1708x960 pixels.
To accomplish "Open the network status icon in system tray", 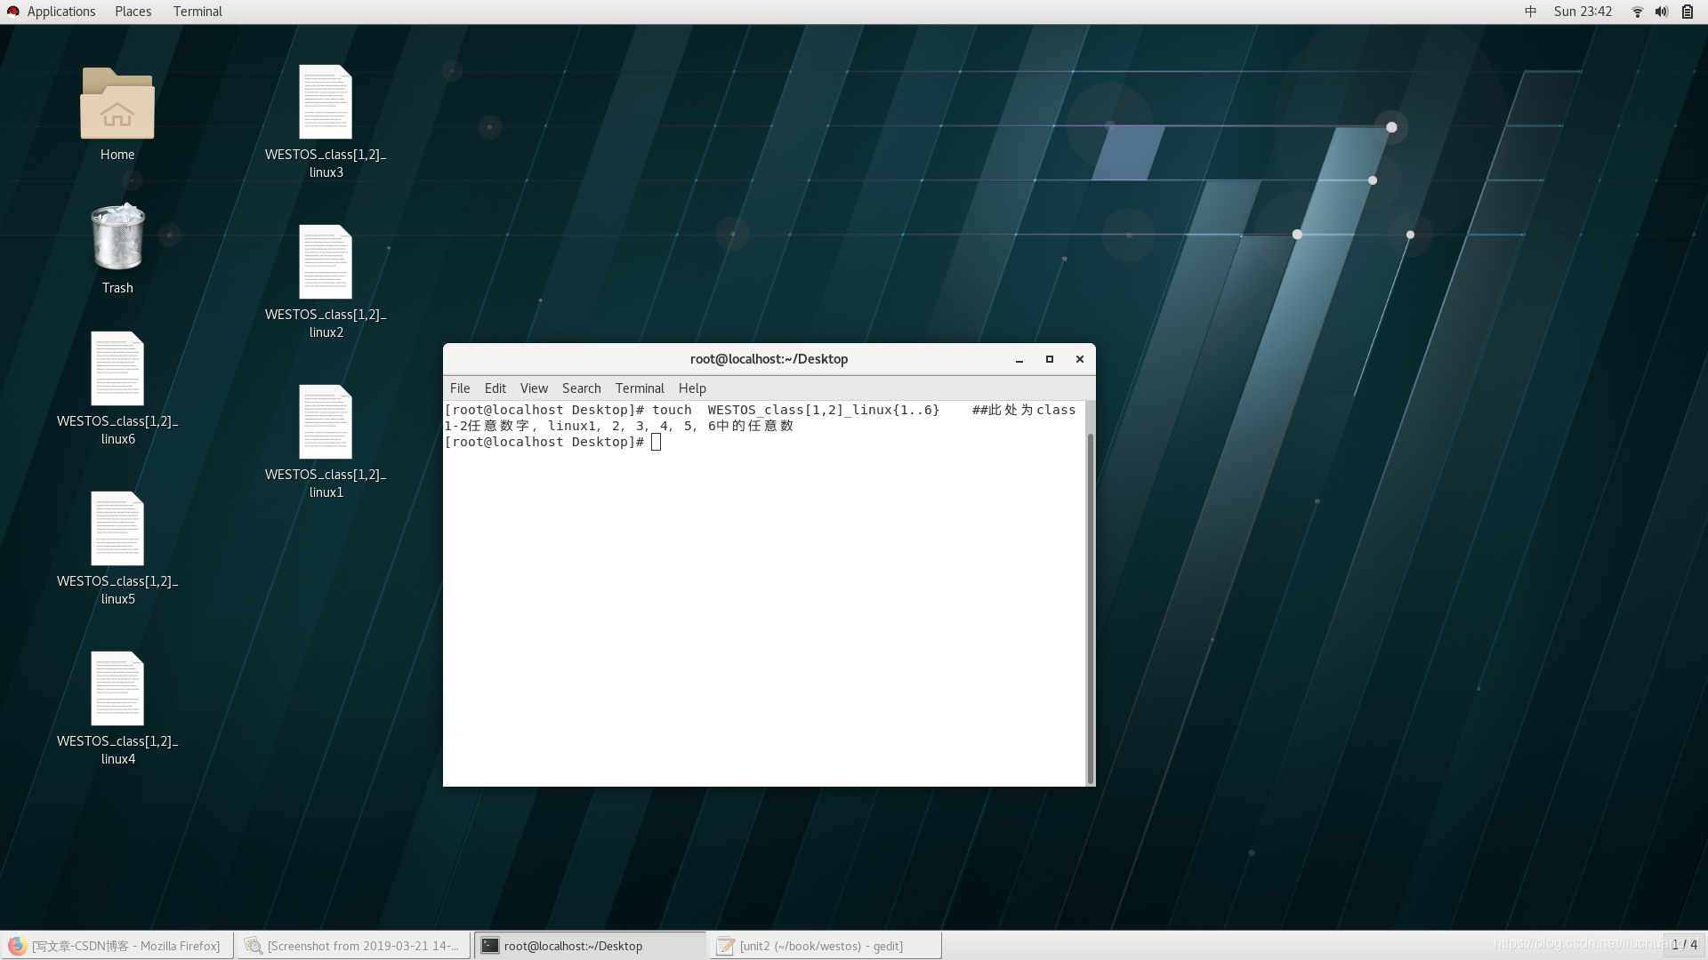I will point(1637,12).
